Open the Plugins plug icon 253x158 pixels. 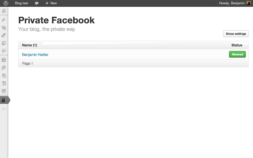click(x=4, y=67)
